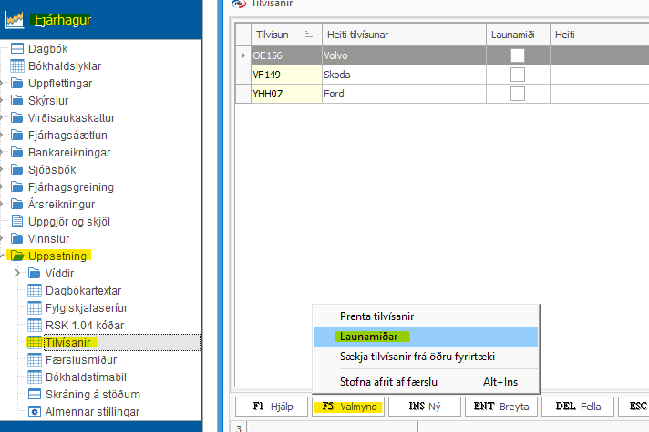This screenshot has height=432, width=649.
Task: Enable Launamiði checkbox for Skoda
Action: [518, 75]
